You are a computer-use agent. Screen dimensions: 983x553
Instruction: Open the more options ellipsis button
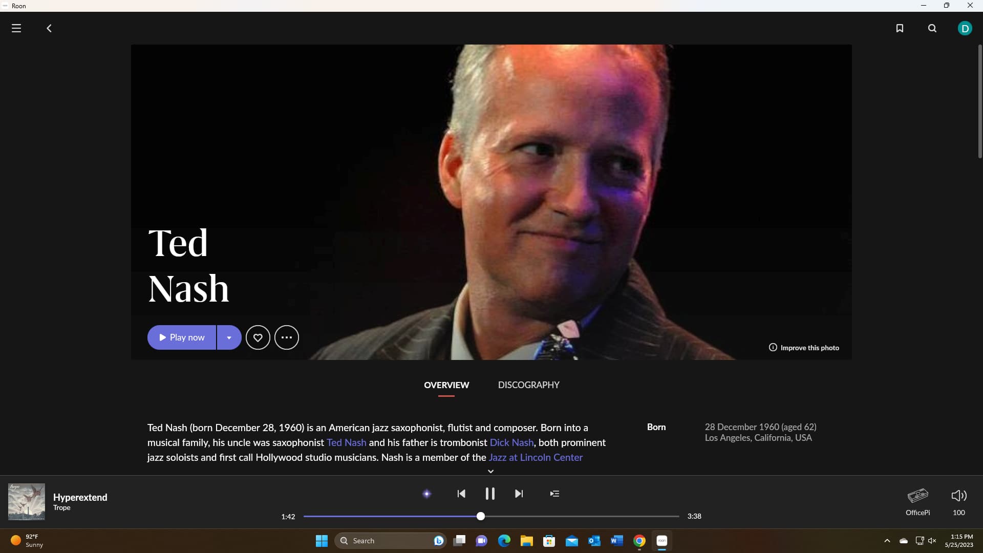pyautogui.click(x=287, y=337)
